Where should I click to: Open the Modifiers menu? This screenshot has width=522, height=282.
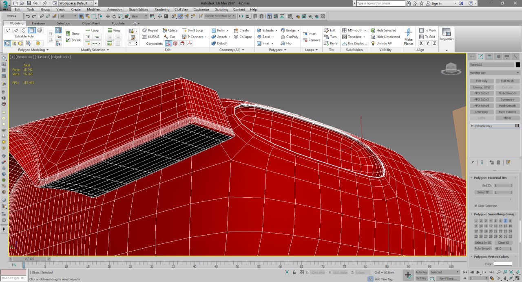[x=94, y=9]
